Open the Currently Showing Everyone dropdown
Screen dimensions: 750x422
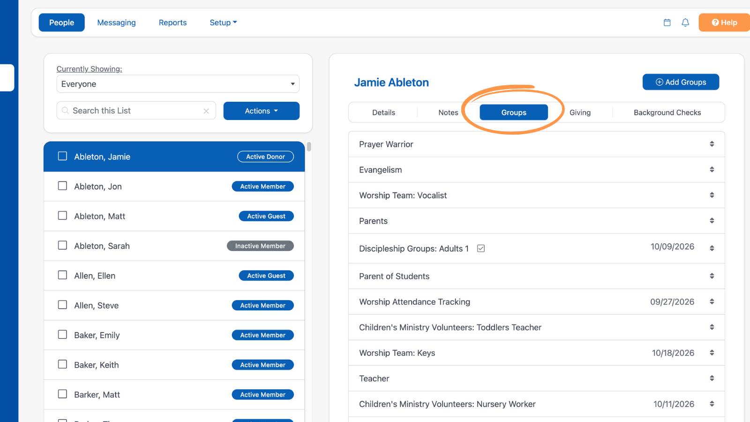click(178, 84)
